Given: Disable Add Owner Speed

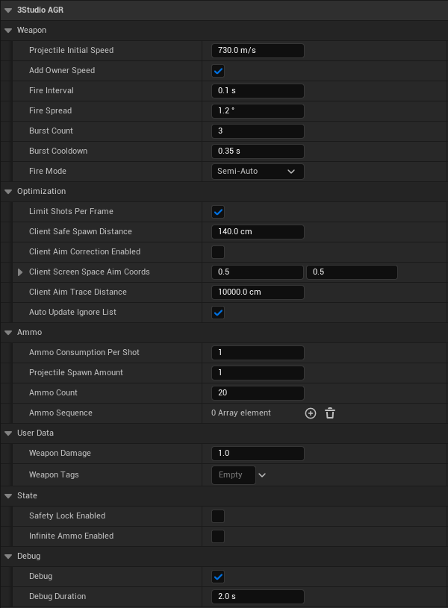Looking at the screenshot, I should pyautogui.click(x=218, y=70).
